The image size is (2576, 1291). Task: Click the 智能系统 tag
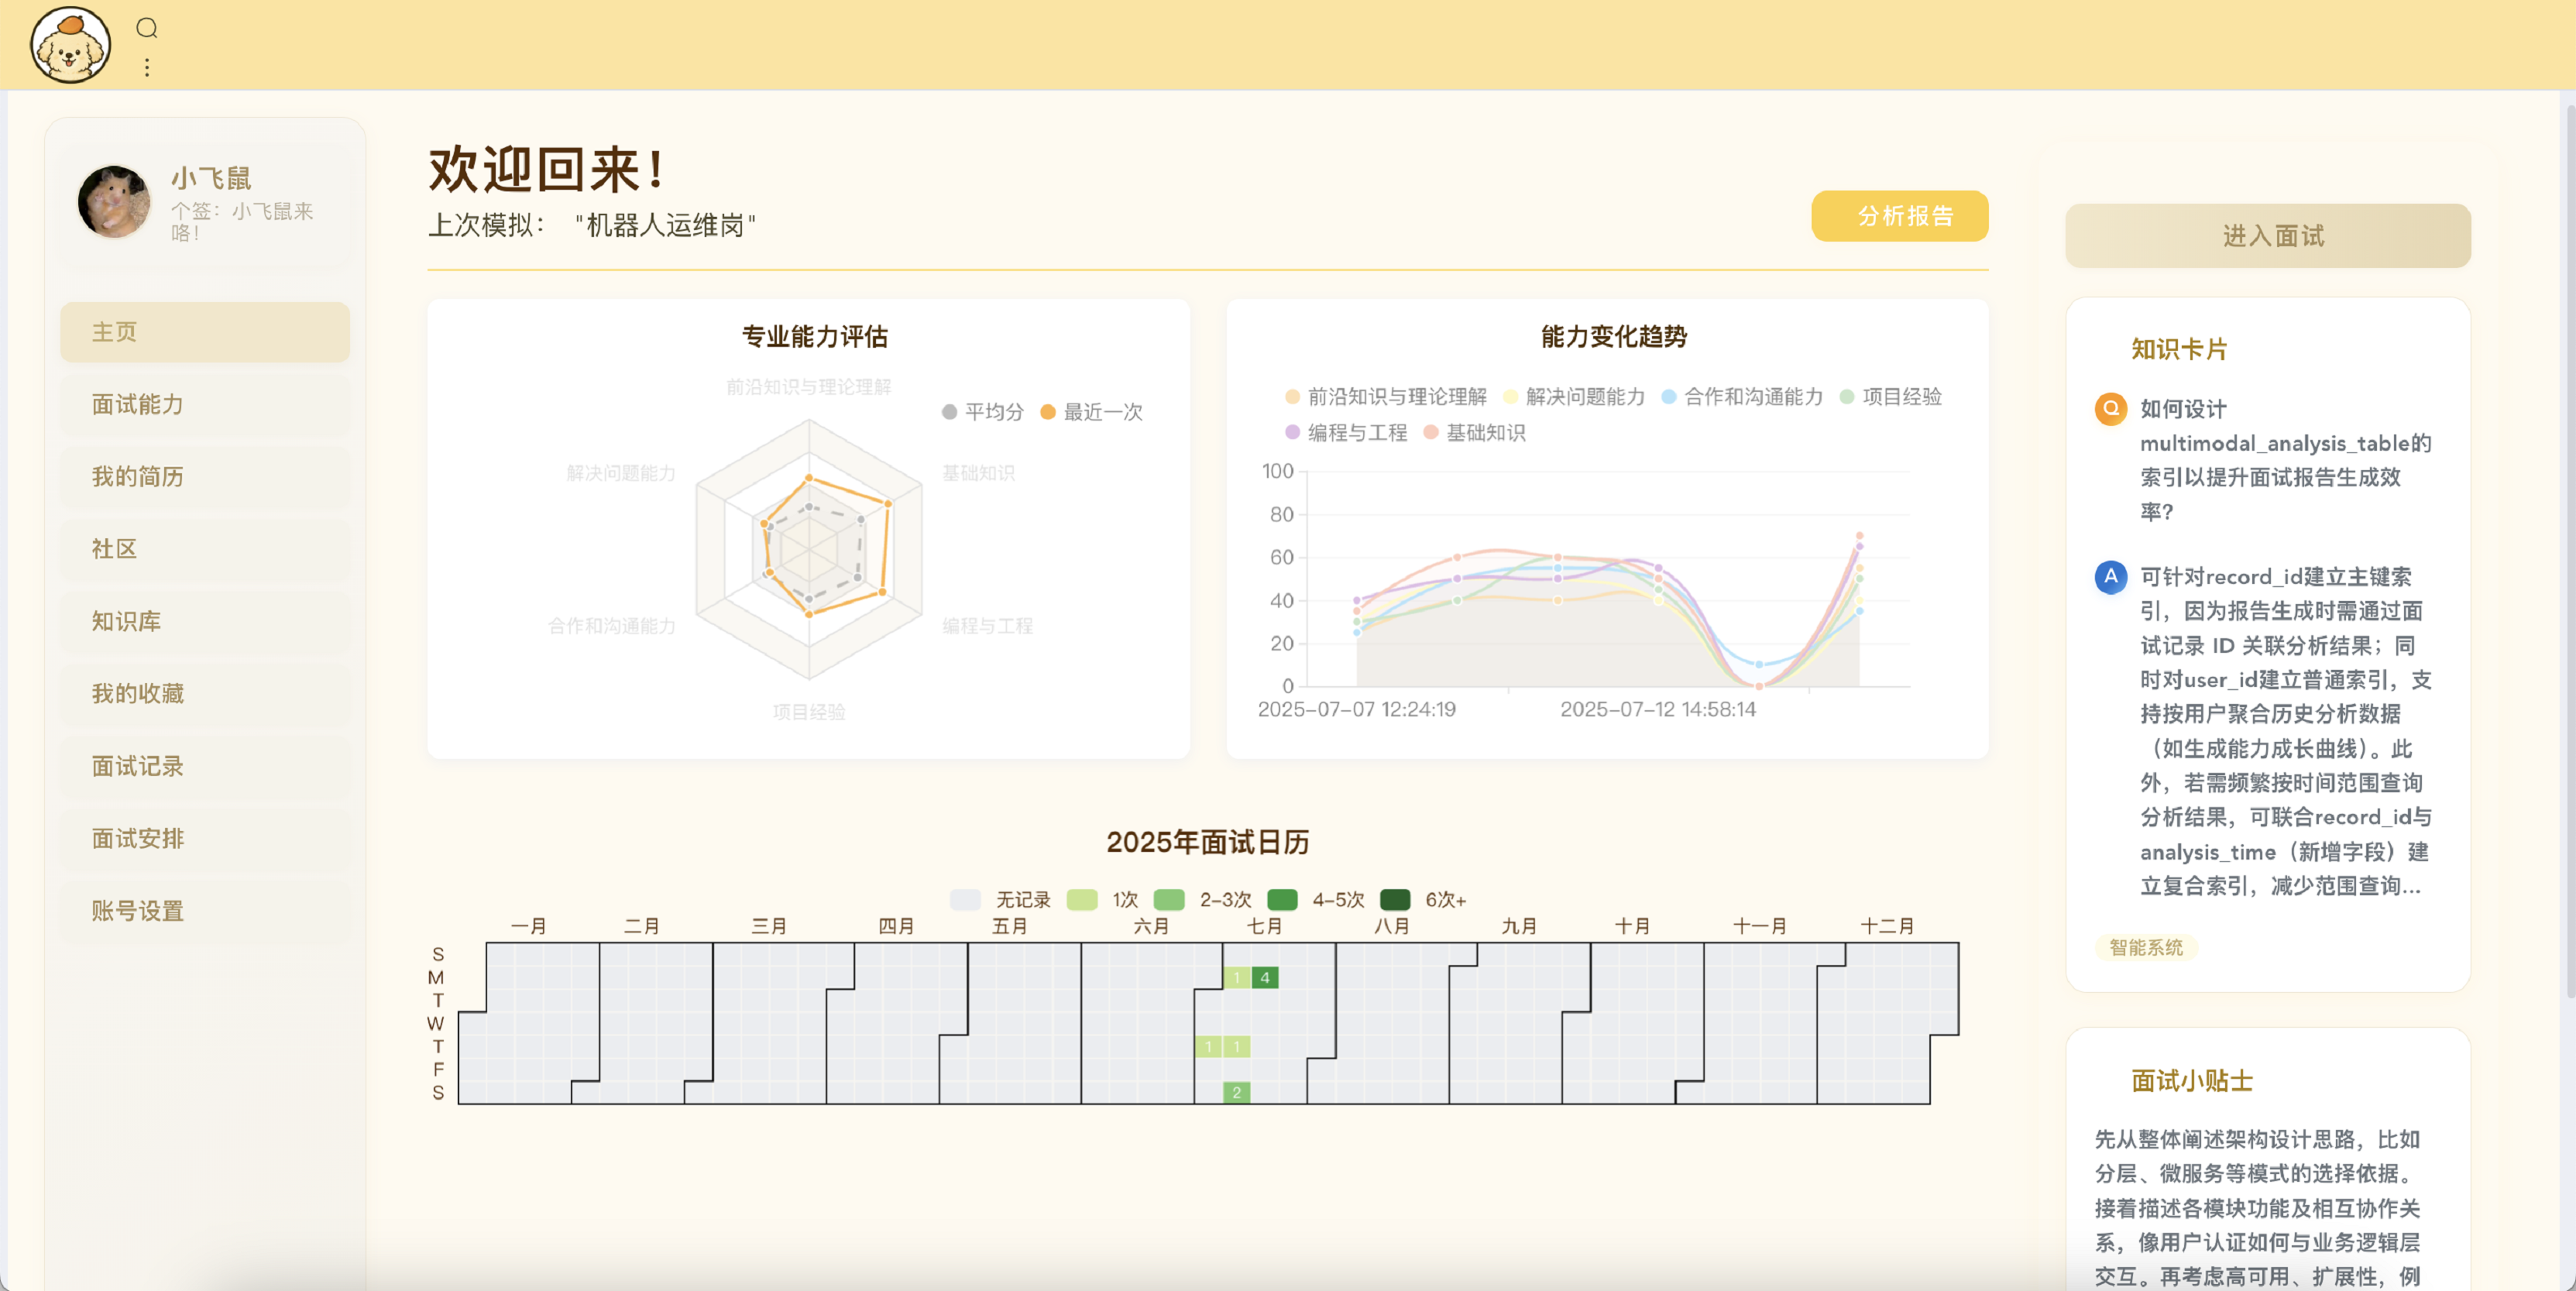coord(2146,947)
